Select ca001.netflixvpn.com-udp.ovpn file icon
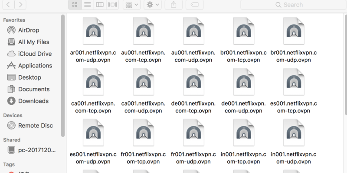Viewport: 347px width, 173px height. tap(144, 82)
